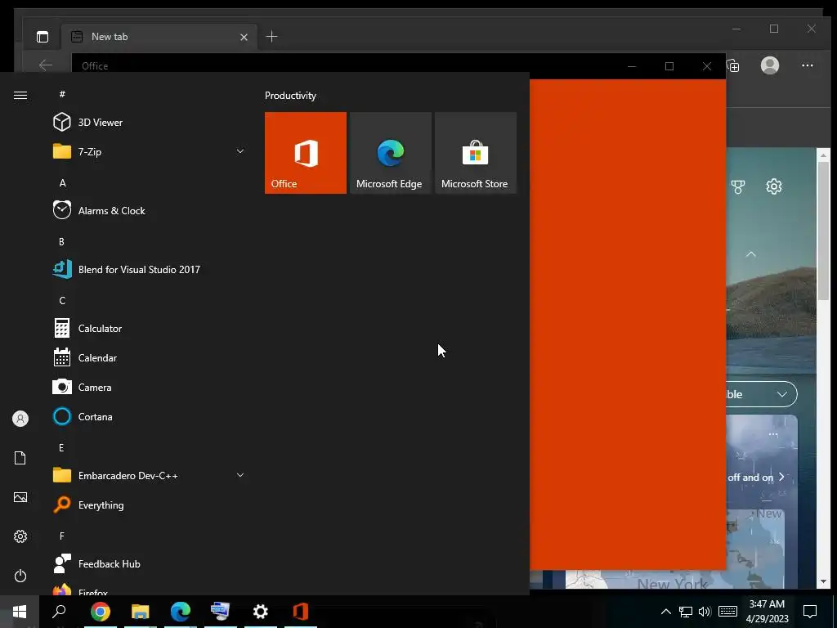Image resolution: width=837 pixels, height=628 pixels.
Task: Add a new tab in Edge
Action: [x=271, y=36]
